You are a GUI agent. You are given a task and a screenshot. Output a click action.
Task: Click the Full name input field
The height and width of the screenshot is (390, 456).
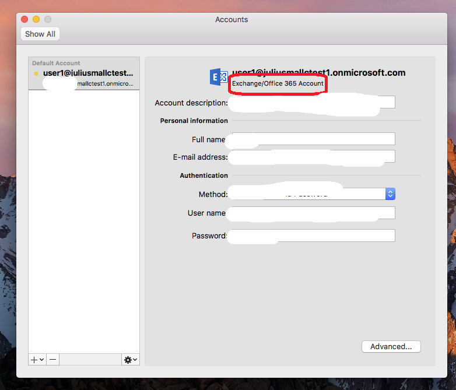coord(314,139)
